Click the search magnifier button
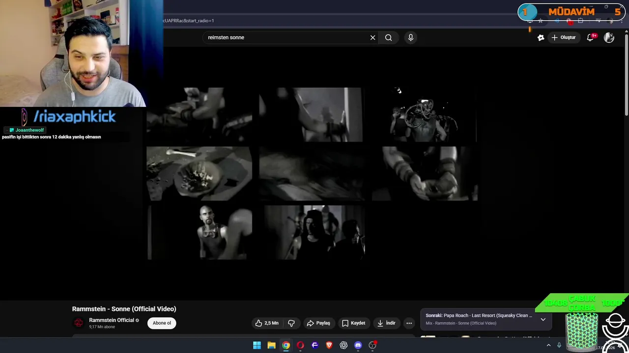Viewport: 629px width, 353px height. (388, 37)
